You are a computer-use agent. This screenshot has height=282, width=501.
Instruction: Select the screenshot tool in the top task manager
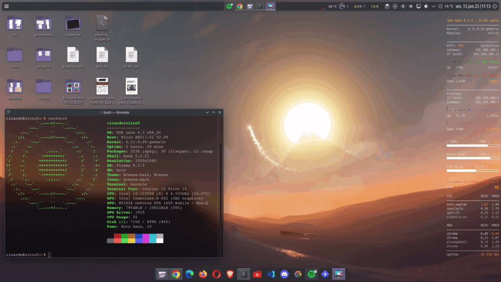(270, 6)
